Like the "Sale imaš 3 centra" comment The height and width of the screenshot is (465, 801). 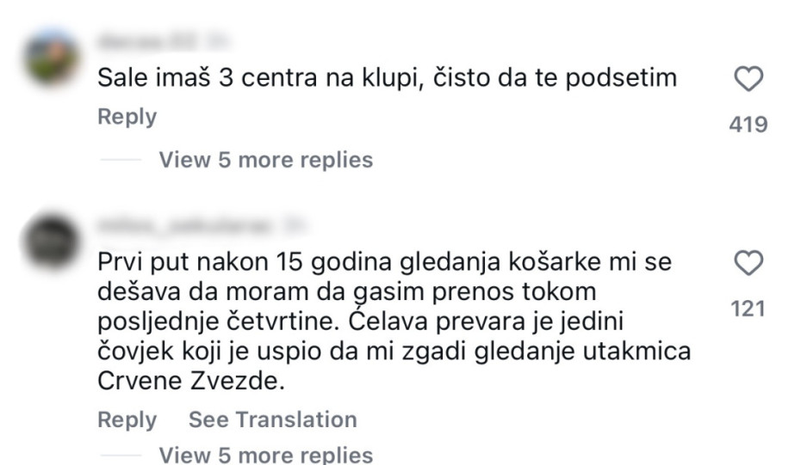coord(748,80)
